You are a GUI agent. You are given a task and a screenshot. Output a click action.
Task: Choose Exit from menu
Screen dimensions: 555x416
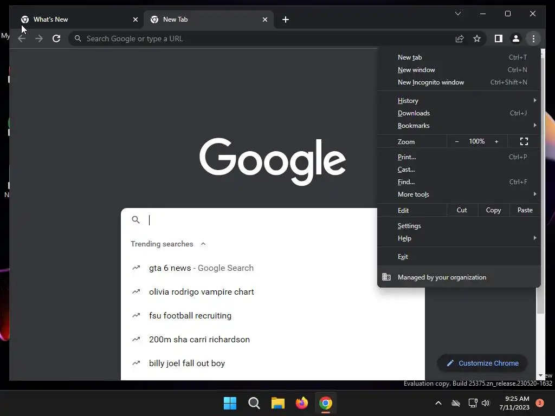pos(459,256)
